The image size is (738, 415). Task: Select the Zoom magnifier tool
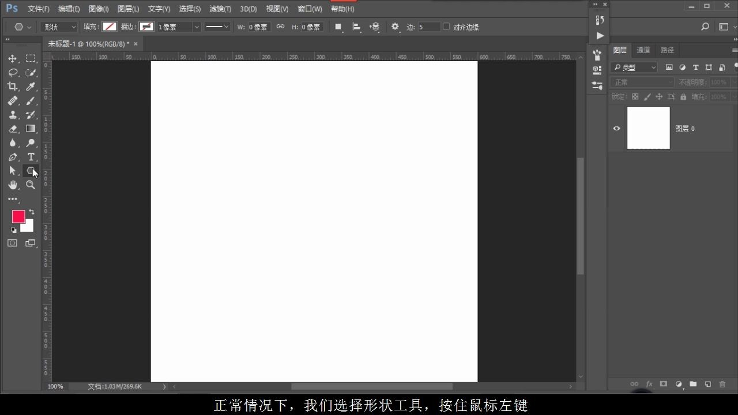31,185
